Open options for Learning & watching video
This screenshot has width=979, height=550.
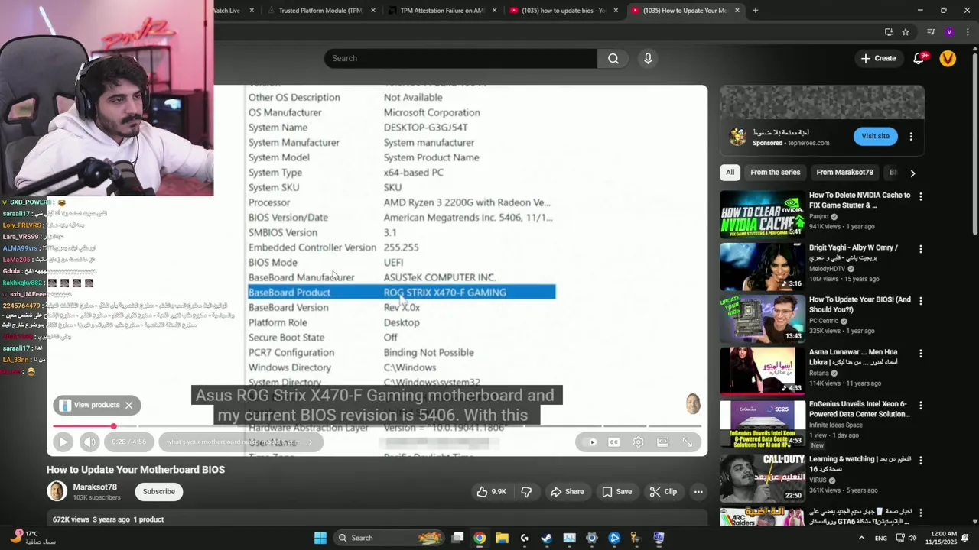point(920,460)
